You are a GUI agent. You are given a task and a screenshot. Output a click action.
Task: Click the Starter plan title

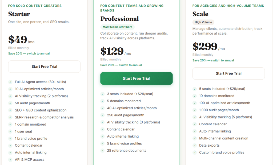(19, 14)
